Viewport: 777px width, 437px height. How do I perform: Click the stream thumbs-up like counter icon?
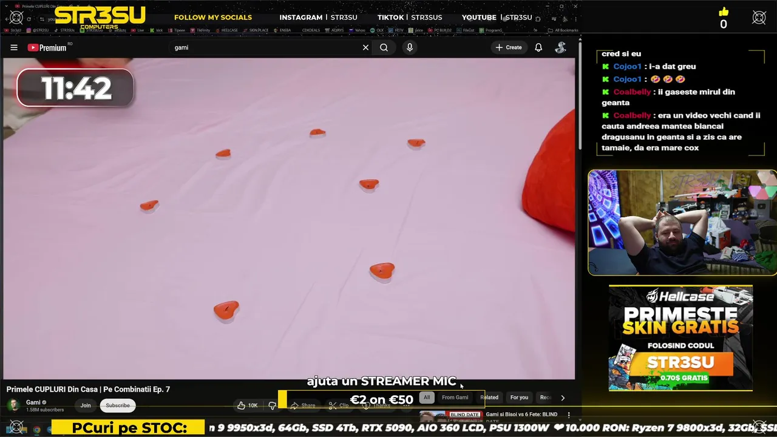pos(723,12)
